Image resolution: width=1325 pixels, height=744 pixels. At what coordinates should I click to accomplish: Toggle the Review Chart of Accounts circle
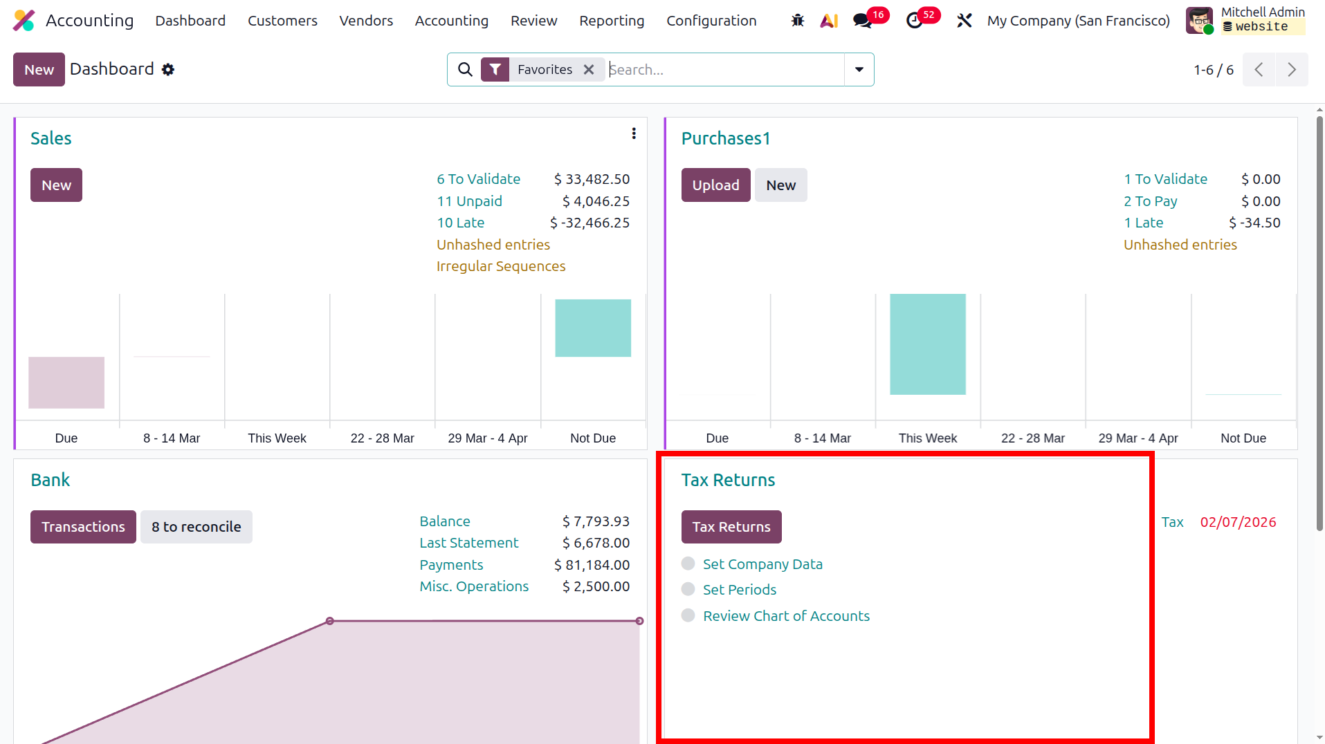coord(688,615)
